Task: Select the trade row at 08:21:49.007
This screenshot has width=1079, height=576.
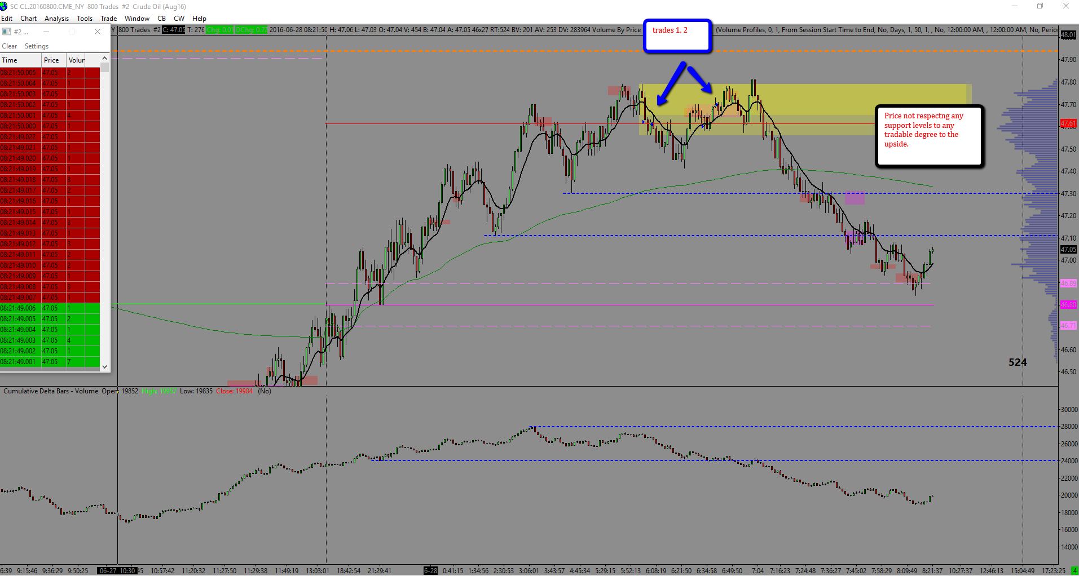Action: (x=50, y=298)
